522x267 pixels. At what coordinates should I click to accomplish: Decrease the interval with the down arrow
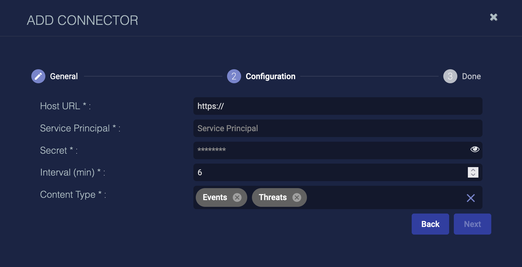(473, 175)
